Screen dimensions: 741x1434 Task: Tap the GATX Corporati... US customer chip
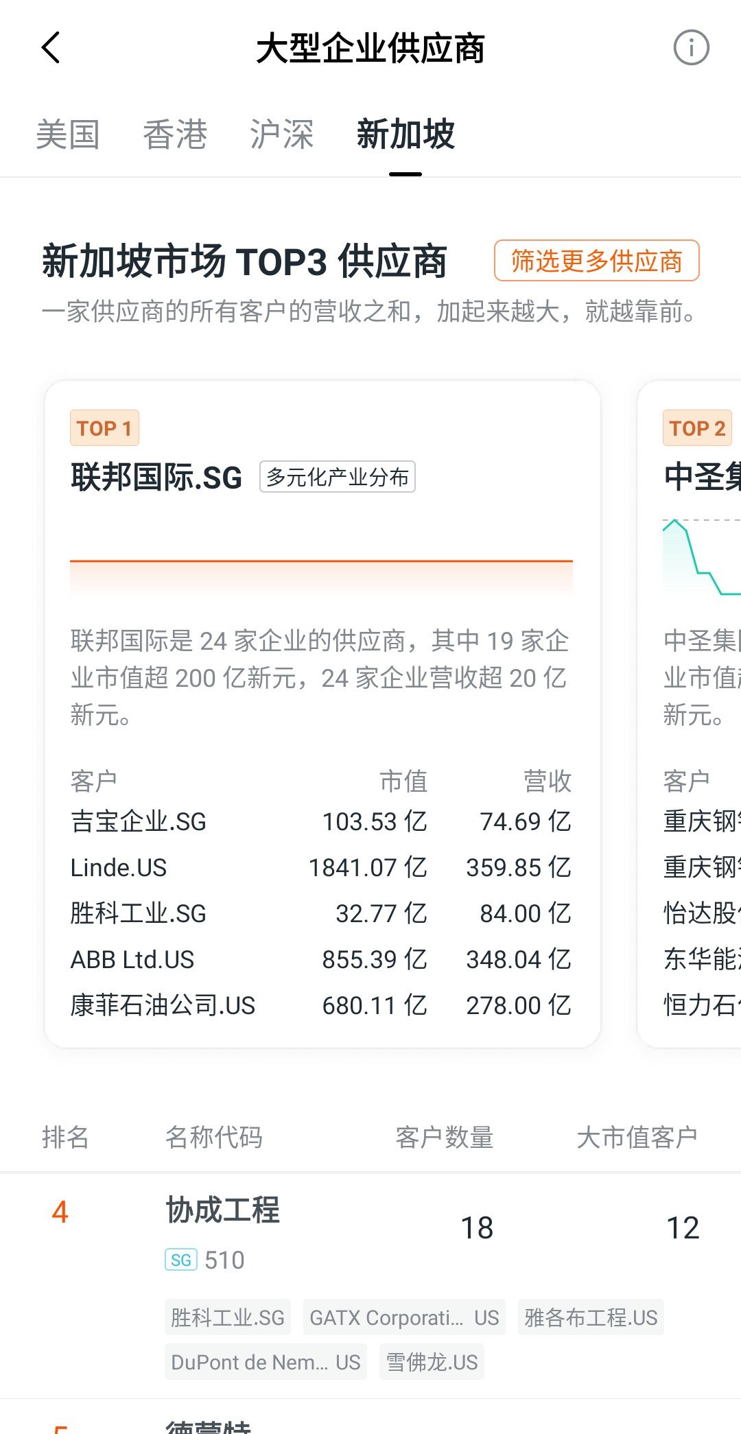click(x=404, y=1317)
